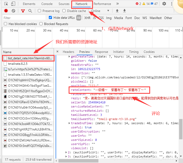Viewport: 183px width, 163px height.
Task: Activate the inspect element picker icon
Action: coord(6,4)
